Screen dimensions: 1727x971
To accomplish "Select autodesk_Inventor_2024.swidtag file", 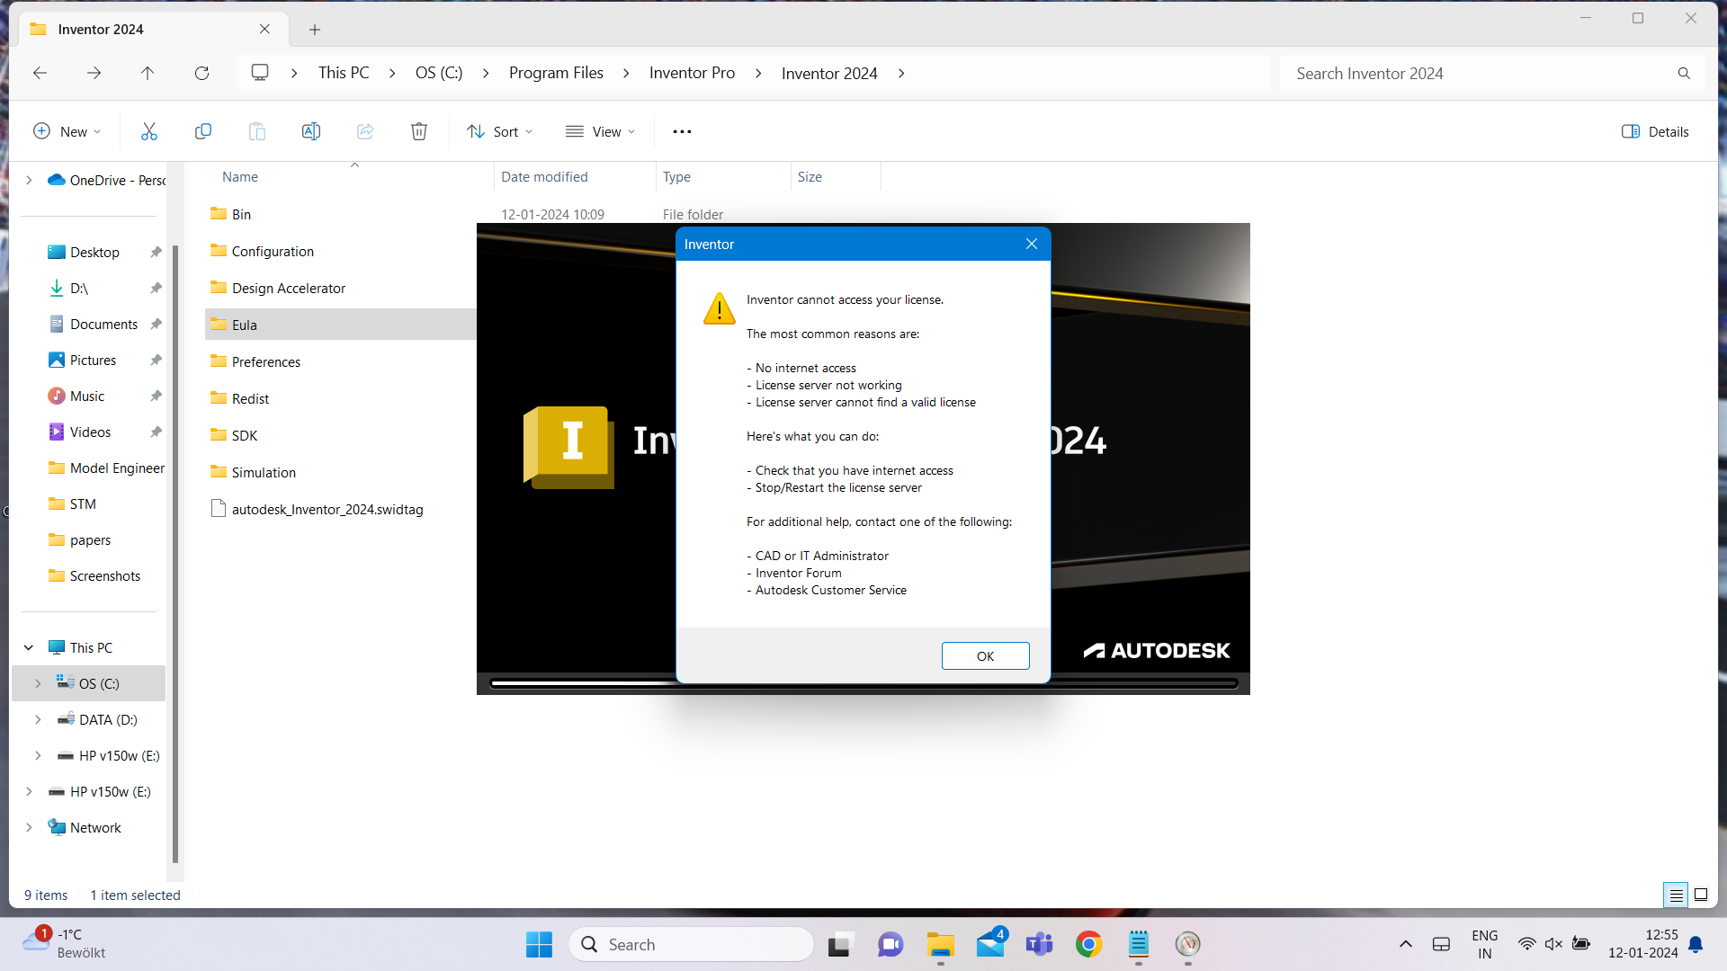I will click(327, 509).
